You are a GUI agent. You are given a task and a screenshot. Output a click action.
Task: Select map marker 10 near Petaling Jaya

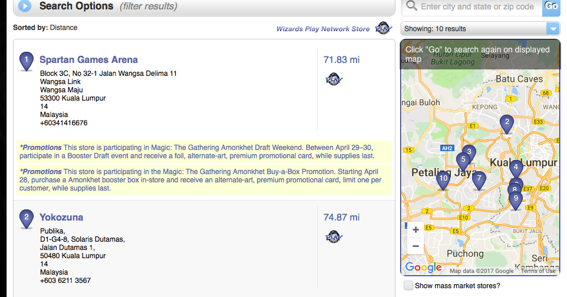(443, 181)
